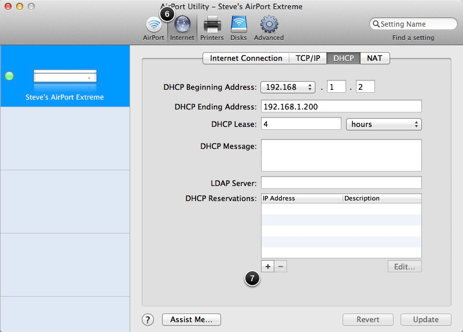Click the DHCP Ending Address field

click(x=341, y=107)
